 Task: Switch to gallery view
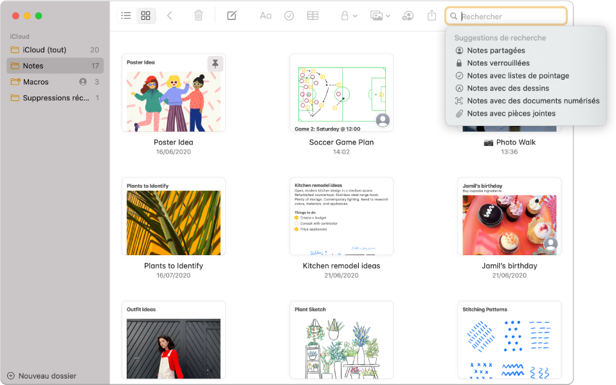(146, 15)
